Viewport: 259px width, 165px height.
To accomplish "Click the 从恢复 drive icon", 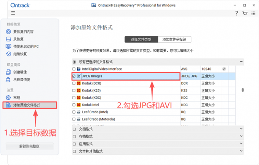I will pyautogui.click(x=8, y=39).
